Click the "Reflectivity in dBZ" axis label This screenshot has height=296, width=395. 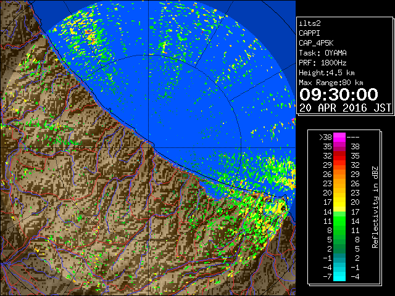coord(375,207)
